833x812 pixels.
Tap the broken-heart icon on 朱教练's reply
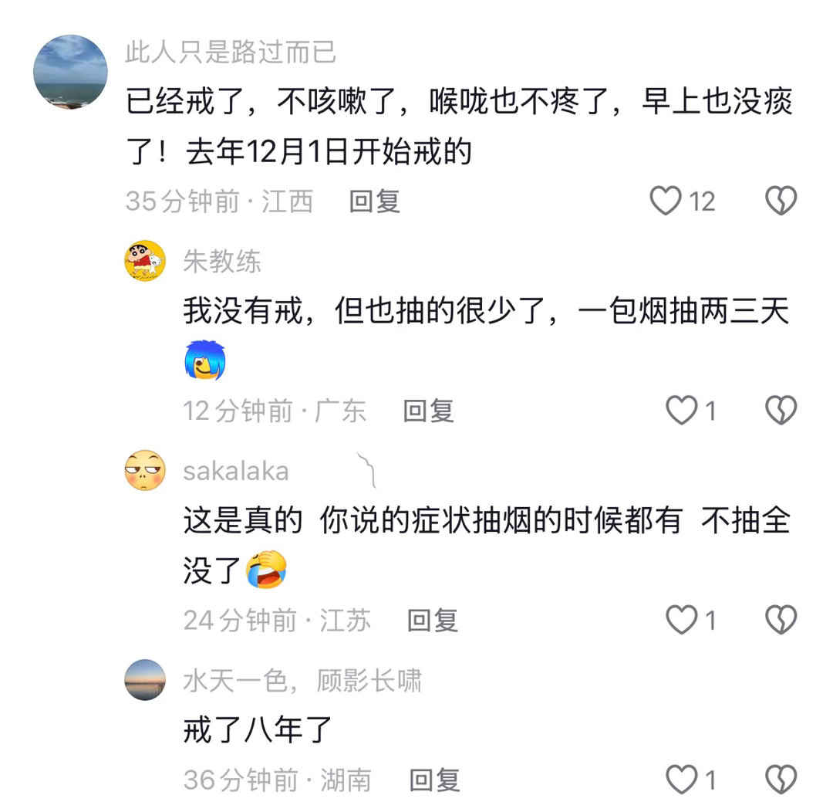(783, 411)
